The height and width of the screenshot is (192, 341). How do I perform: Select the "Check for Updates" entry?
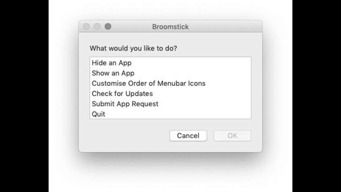[122, 94]
